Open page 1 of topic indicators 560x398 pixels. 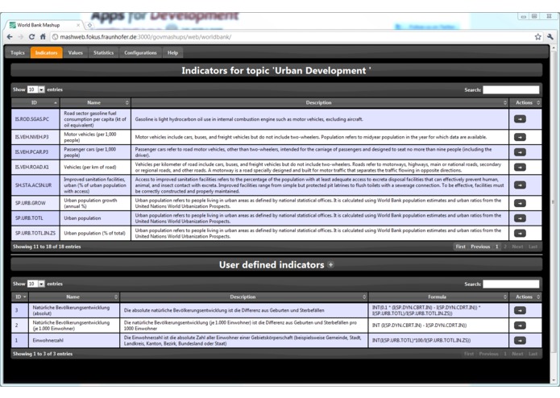496,247
